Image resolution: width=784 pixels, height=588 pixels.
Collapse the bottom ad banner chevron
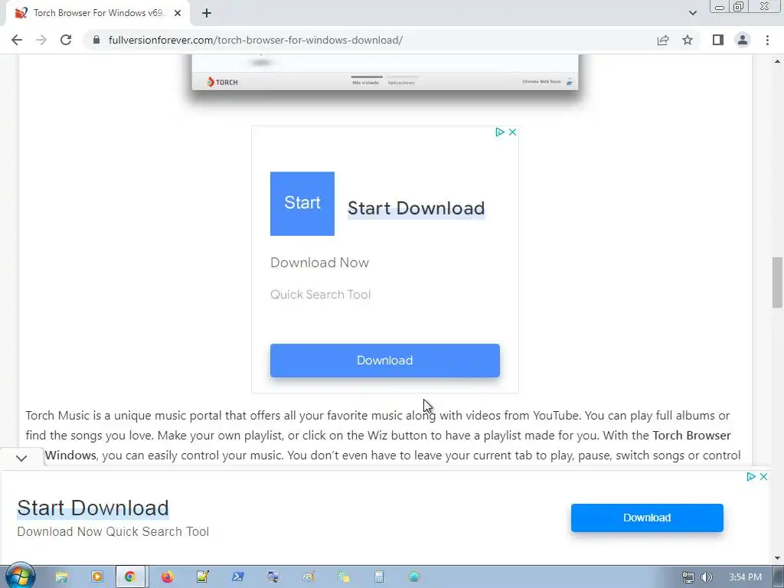21,458
